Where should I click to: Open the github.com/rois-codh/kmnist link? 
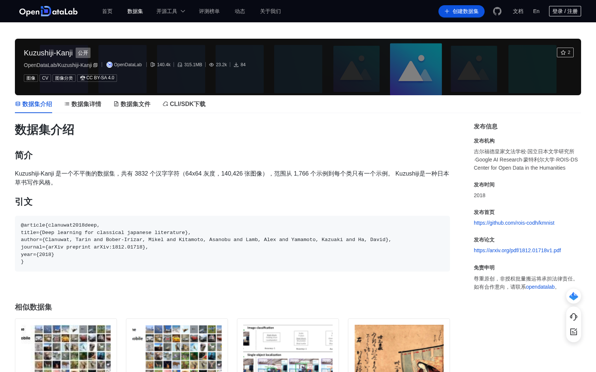pos(514,223)
